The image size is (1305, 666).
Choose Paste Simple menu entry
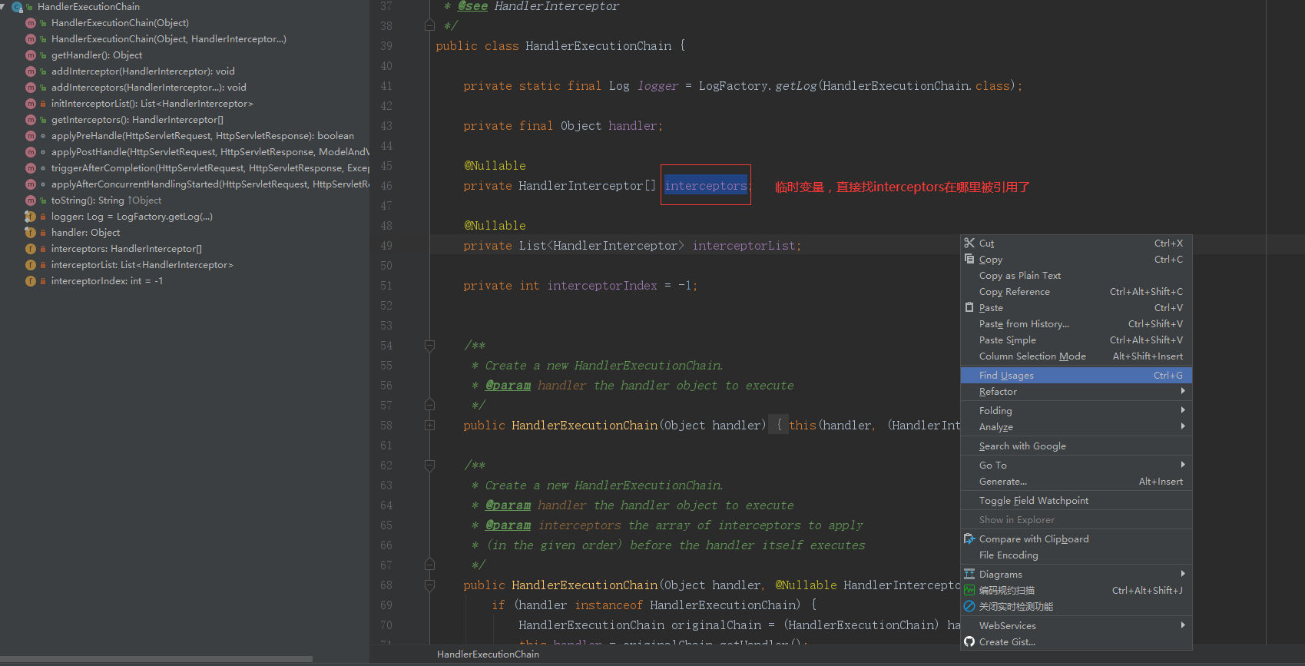(1076, 340)
